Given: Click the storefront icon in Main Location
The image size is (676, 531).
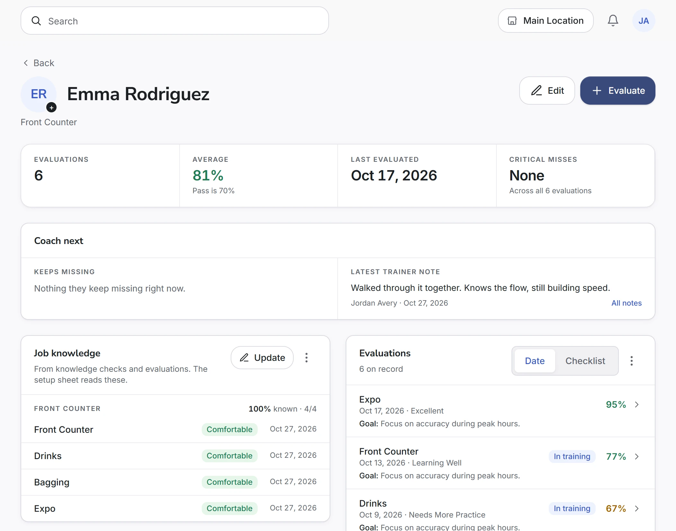Looking at the screenshot, I should (x=512, y=21).
